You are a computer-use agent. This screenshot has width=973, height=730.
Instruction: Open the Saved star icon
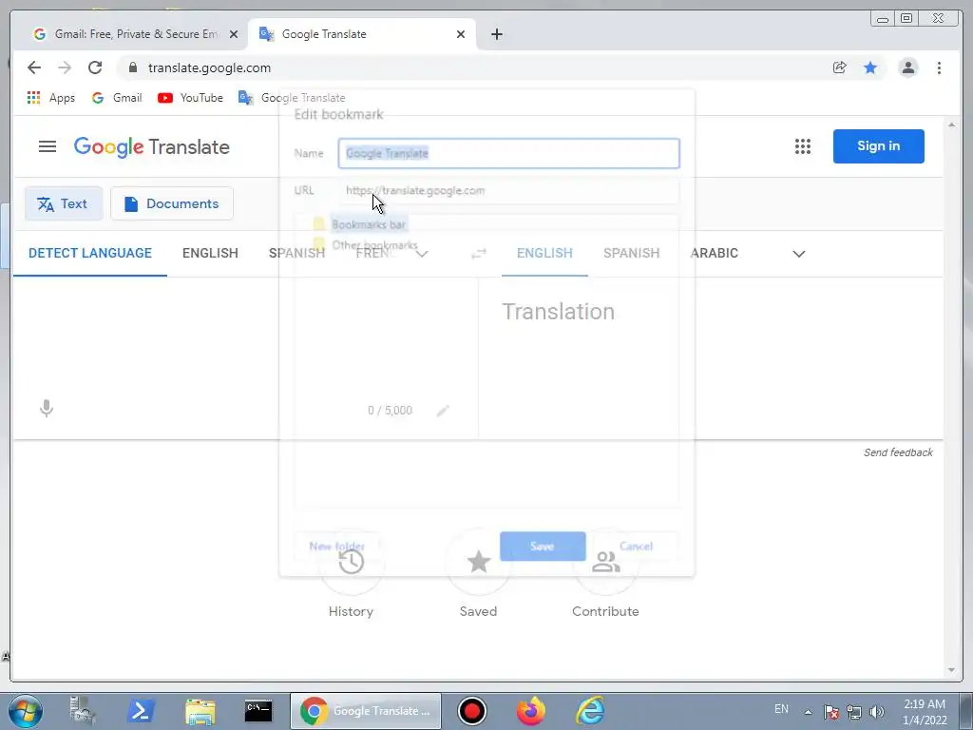[x=479, y=563]
